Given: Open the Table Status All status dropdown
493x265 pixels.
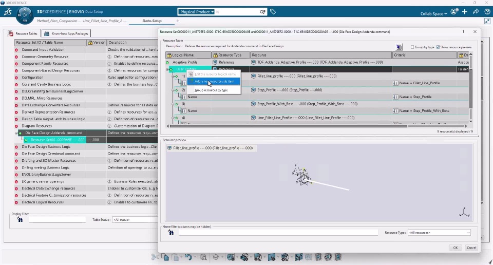Looking at the screenshot, I should pos(135,220).
